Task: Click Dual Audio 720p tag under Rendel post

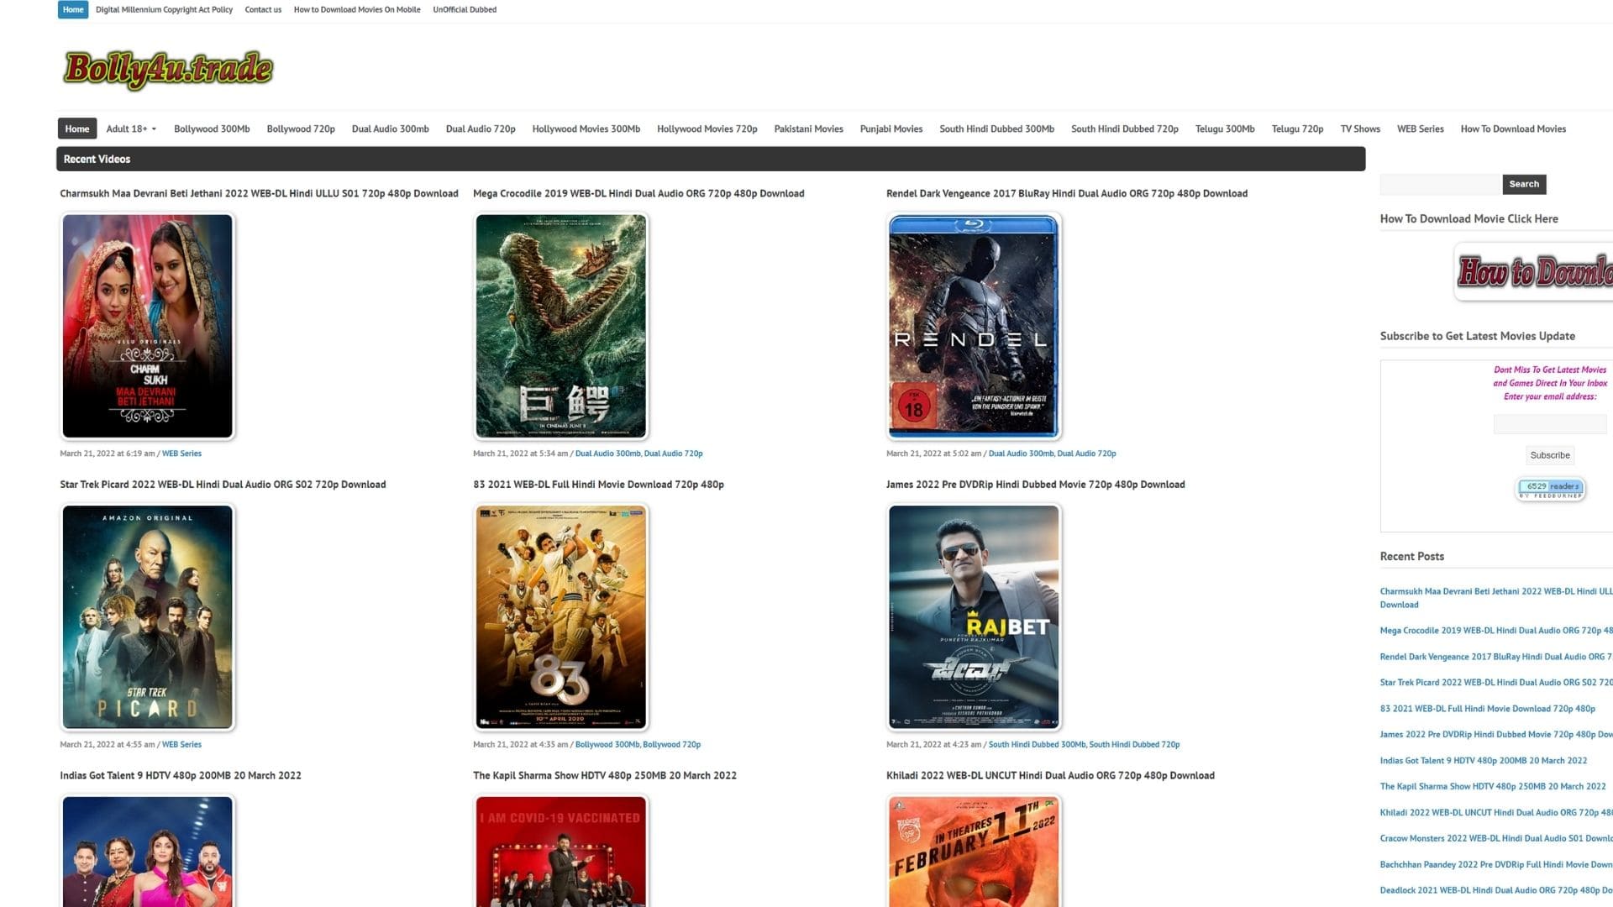Action: click(1086, 453)
